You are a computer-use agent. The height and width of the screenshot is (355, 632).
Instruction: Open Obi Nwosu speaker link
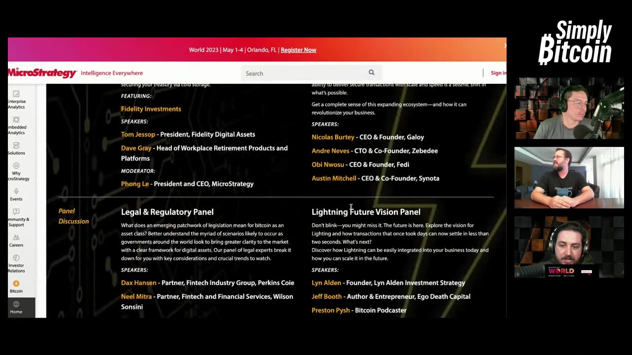[327, 165]
